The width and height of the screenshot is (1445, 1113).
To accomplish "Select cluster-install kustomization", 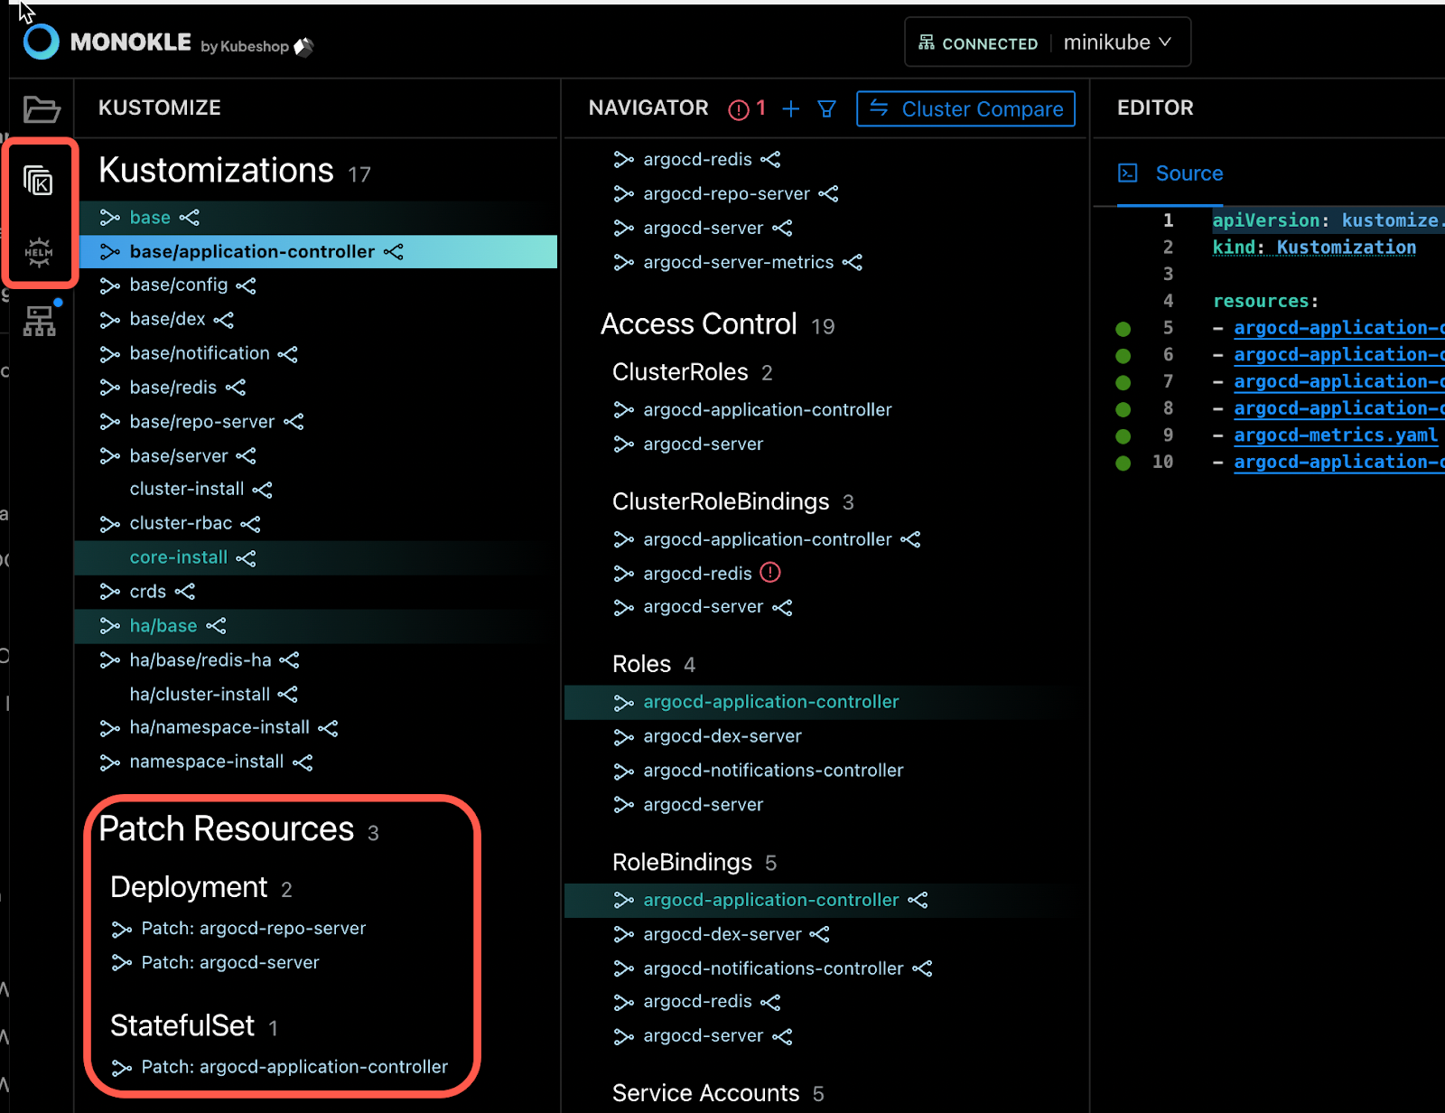I will [x=187, y=489].
